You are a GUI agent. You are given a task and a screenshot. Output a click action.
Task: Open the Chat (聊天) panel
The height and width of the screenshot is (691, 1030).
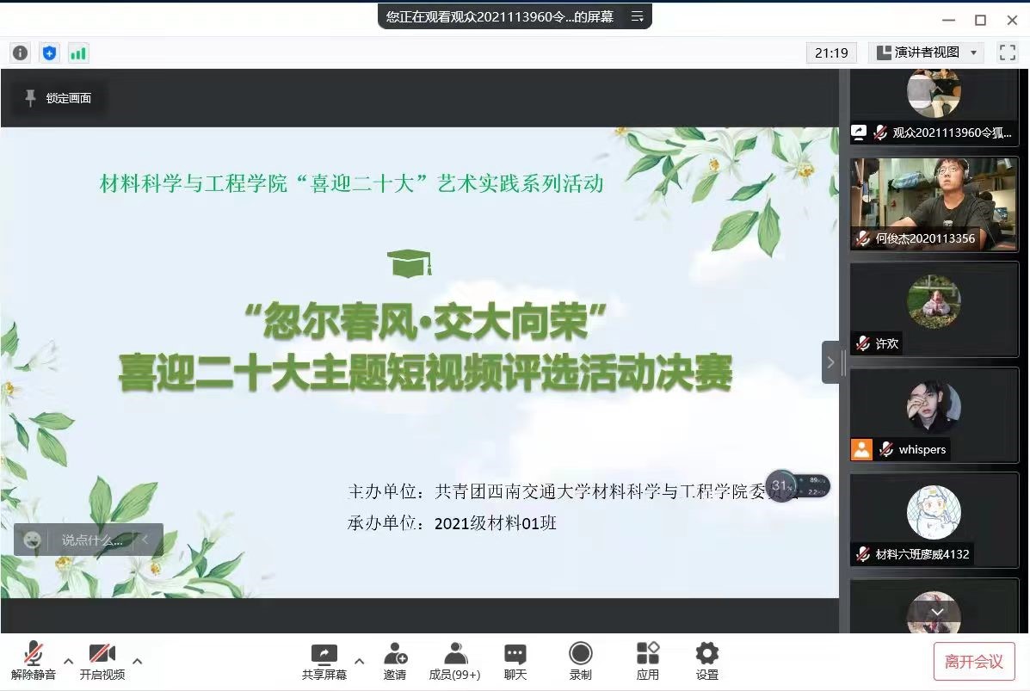click(515, 661)
